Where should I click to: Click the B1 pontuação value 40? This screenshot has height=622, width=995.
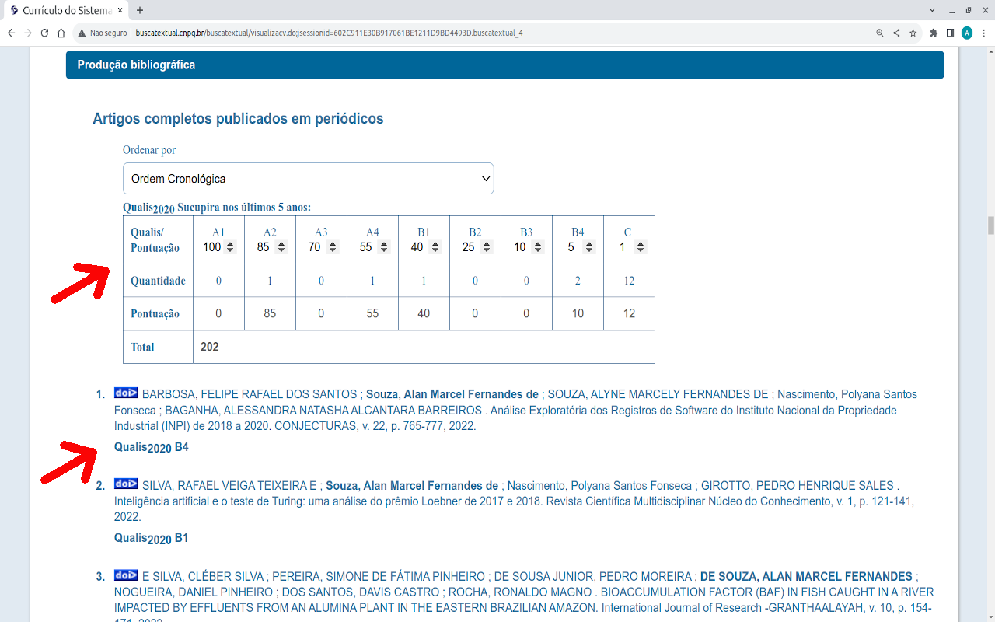[x=424, y=313]
